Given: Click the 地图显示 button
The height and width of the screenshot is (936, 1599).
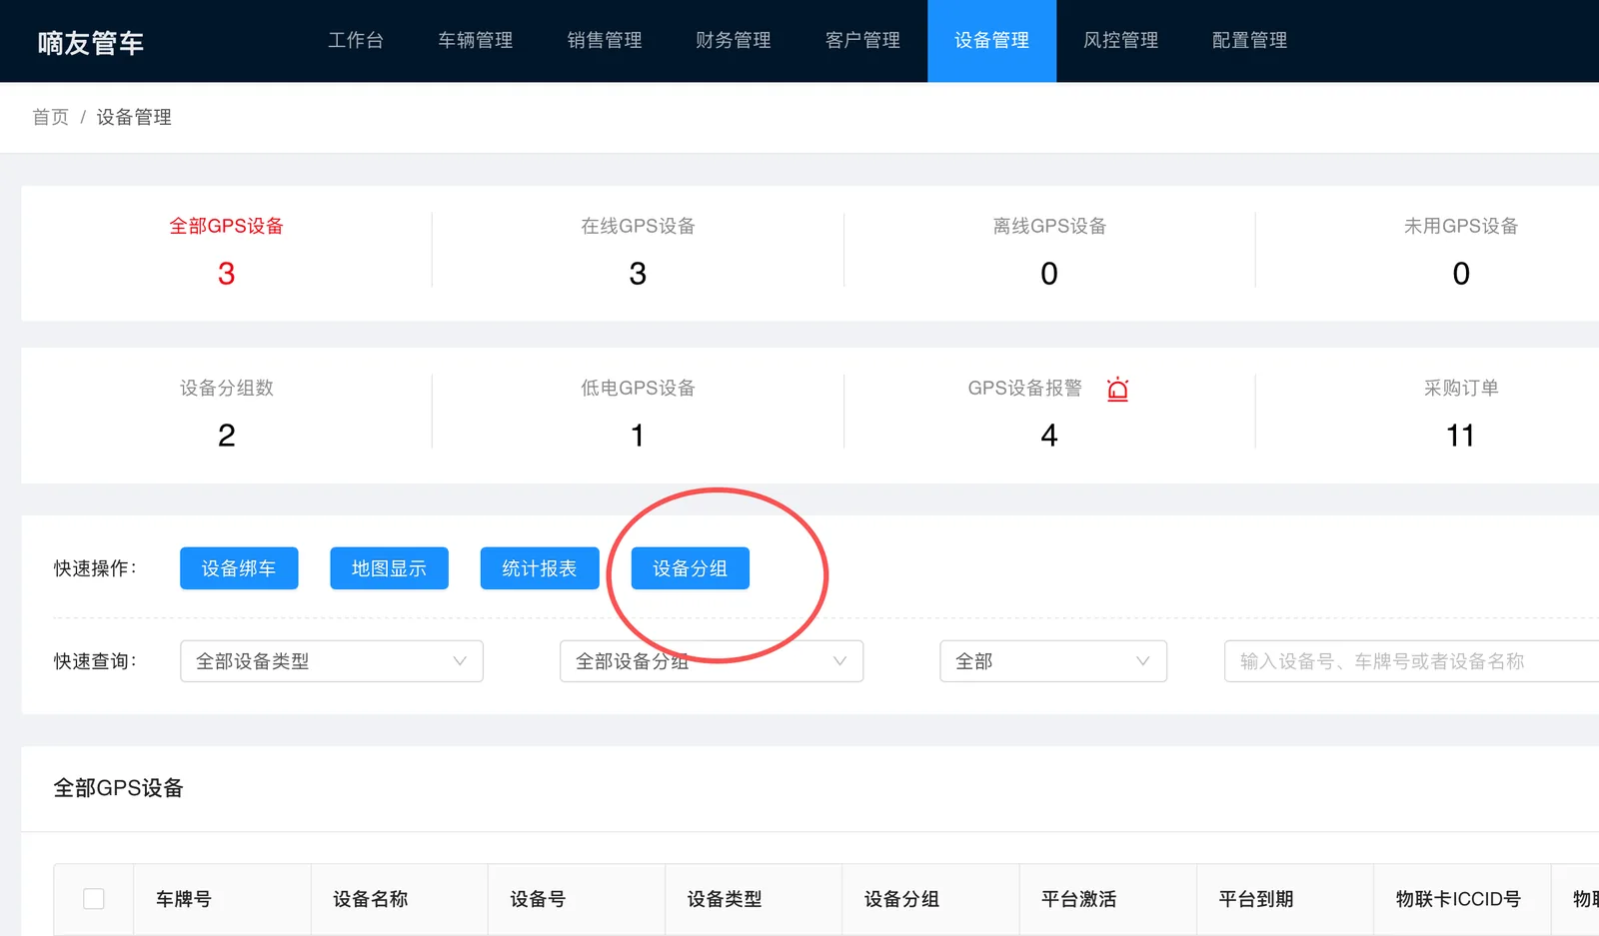Looking at the screenshot, I should (x=389, y=568).
